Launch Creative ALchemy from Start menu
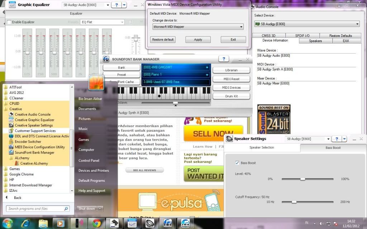Screen dimensions: 367x229 pos(34,164)
